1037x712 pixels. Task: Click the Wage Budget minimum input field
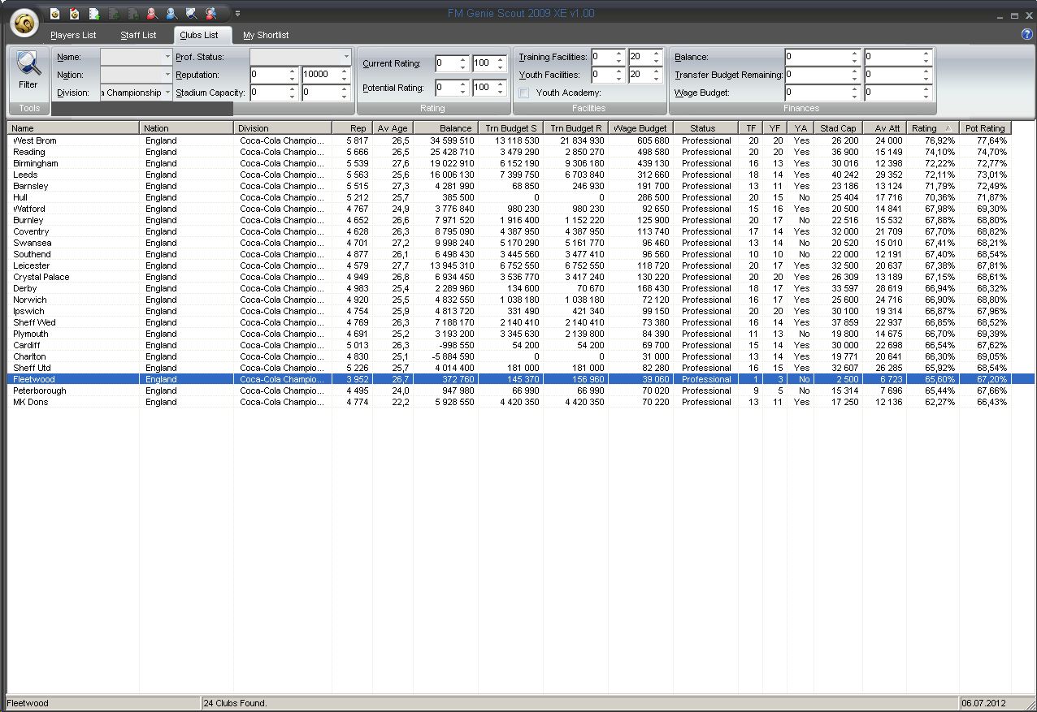click(817, 93)
